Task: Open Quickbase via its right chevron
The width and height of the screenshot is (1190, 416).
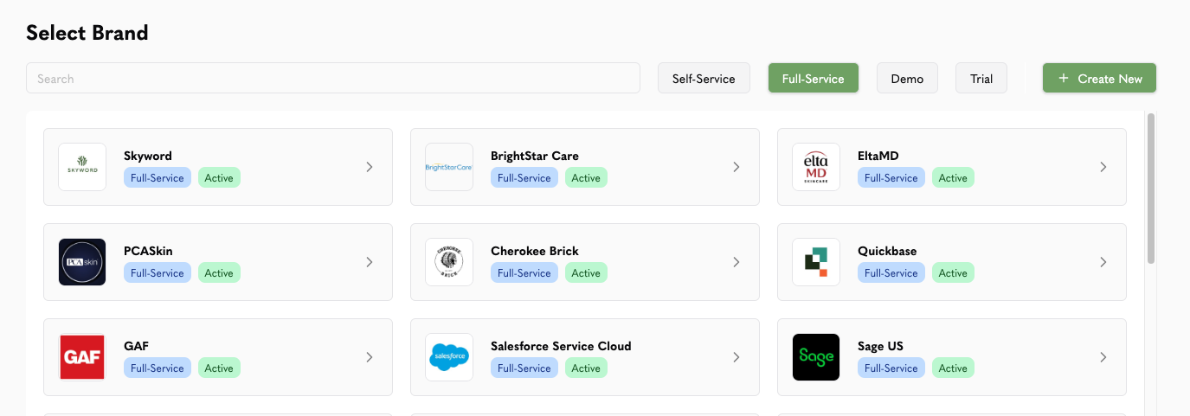Action: [1103, 262]
